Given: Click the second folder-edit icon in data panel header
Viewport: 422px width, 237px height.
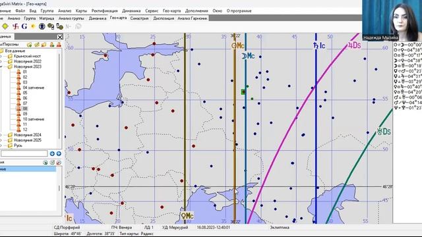Looking at the screenshot, I should 37,44.
